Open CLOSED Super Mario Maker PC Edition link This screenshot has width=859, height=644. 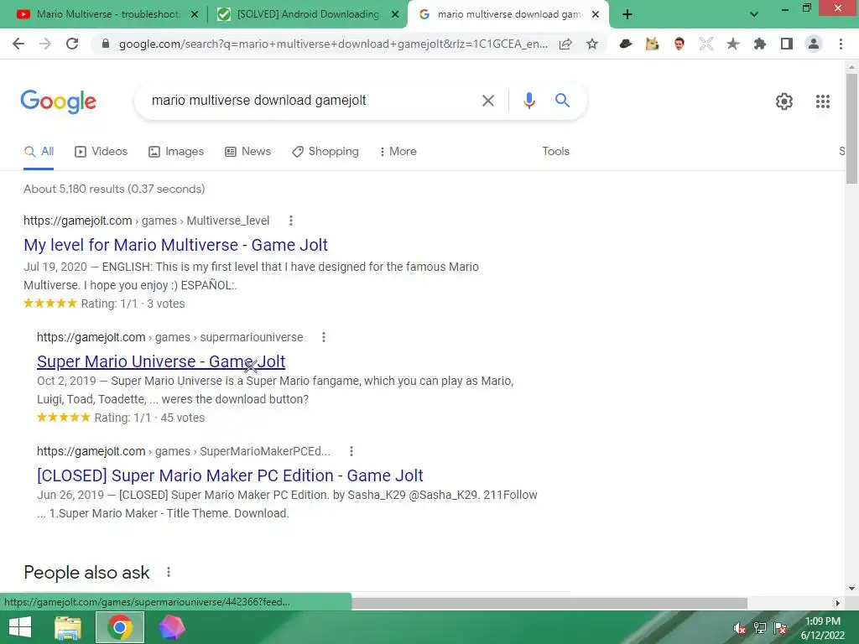point(230,475)
